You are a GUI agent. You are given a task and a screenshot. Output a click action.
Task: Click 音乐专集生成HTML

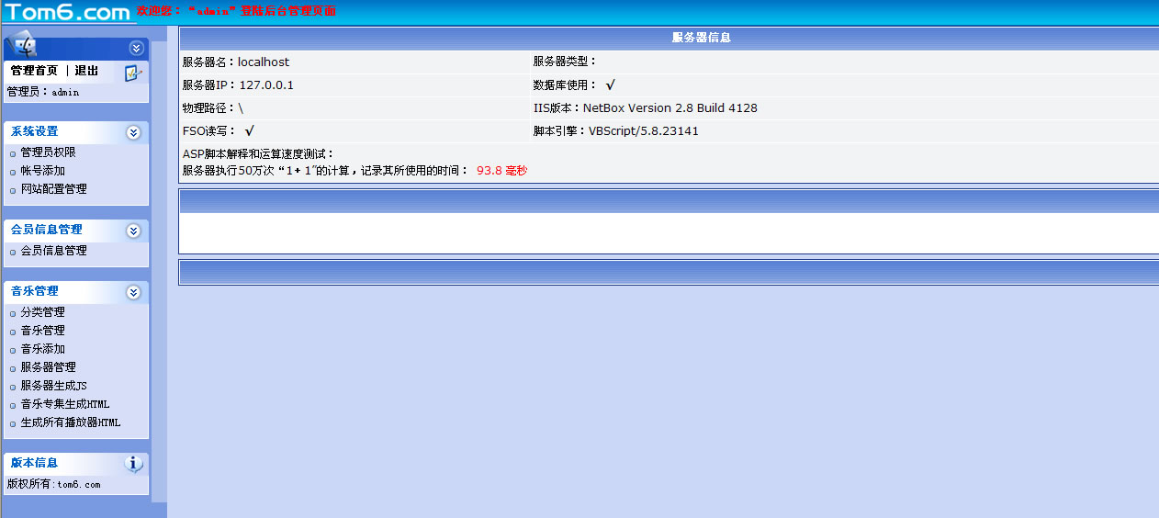point(64,404)
